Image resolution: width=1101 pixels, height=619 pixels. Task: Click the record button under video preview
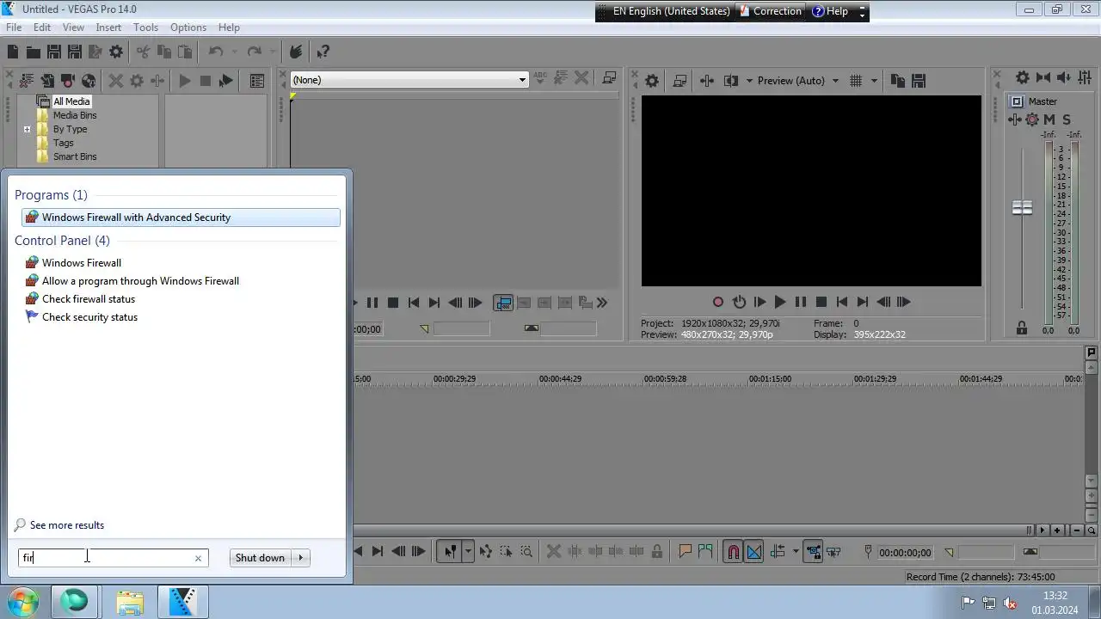click(x=718, y=302)
